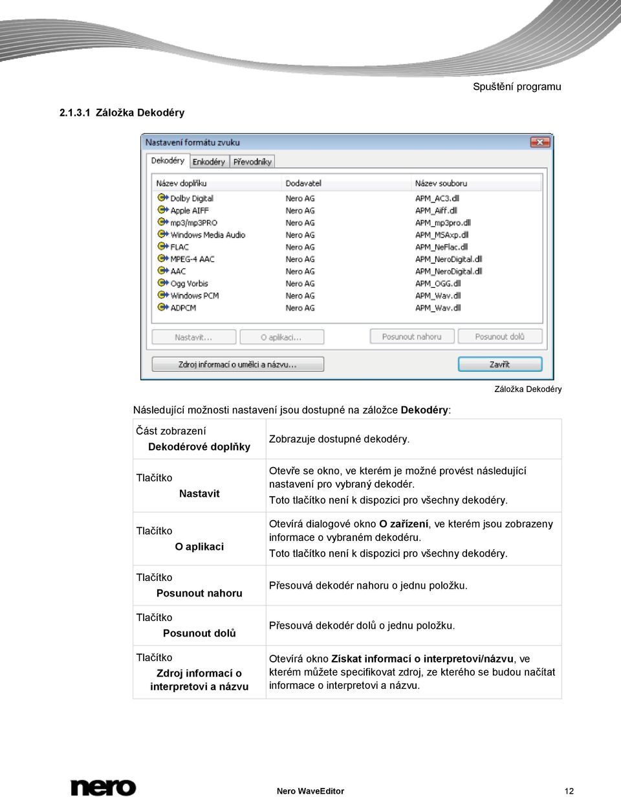Click the ADPCM plugin icon
The height and width of the screenshot is (797, 621).
point(162,308)
